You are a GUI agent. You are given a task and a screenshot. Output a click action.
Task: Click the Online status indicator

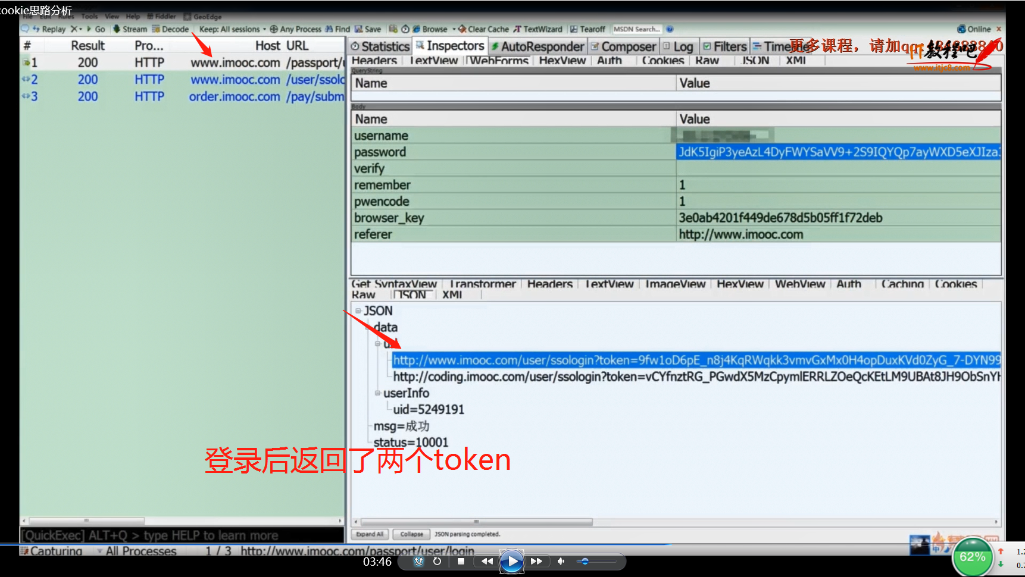[974, 29]
